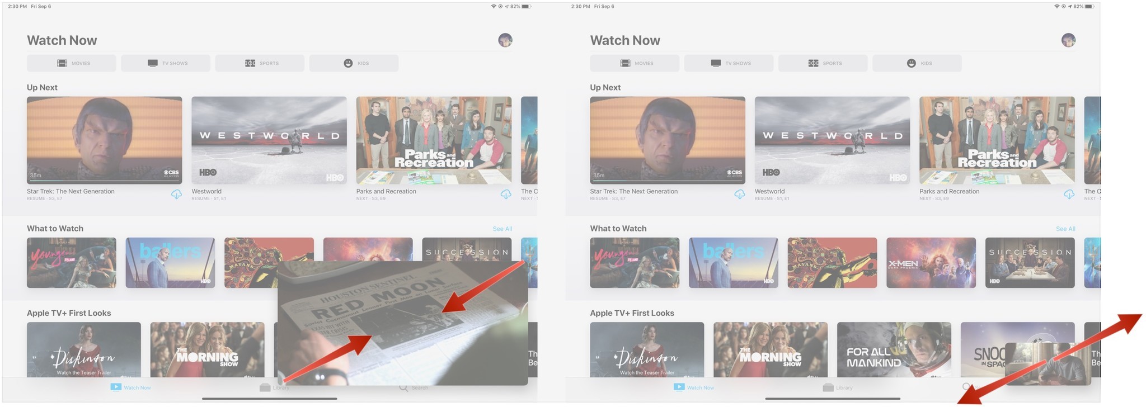The width and height of the screenshot is (1146, 407).
Task: Open Movies in the right screenshot
Action: click(635, 63)
